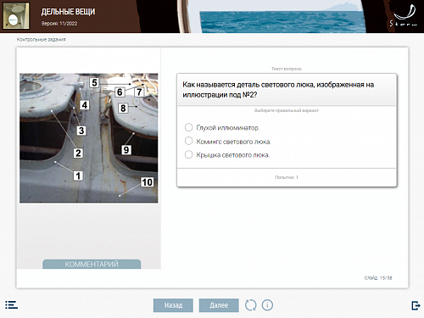Pick the 'Крышка светового люка' radio button
Image resolution: width=424 pixels, height=318 pixels.
click(188, 154)
